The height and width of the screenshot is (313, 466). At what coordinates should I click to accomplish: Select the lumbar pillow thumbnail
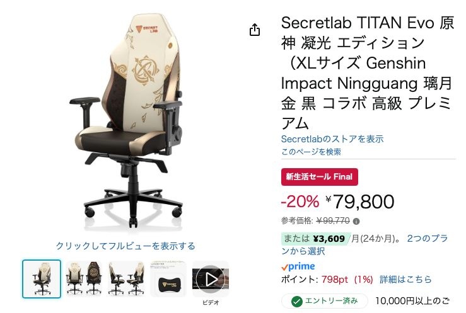tap(168, 279)
